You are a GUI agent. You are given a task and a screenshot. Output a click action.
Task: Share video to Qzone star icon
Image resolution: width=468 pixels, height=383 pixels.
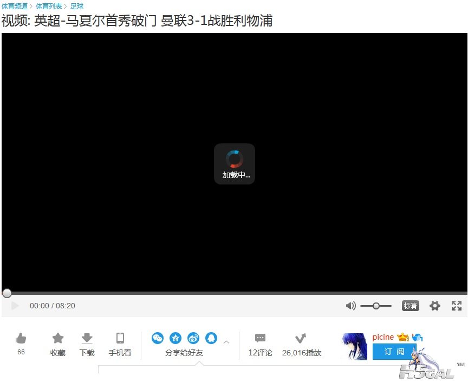coord(175,338)
